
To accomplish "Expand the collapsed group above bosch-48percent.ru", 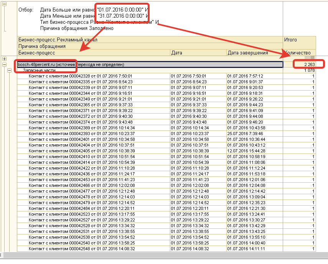I will pos(4,59).
